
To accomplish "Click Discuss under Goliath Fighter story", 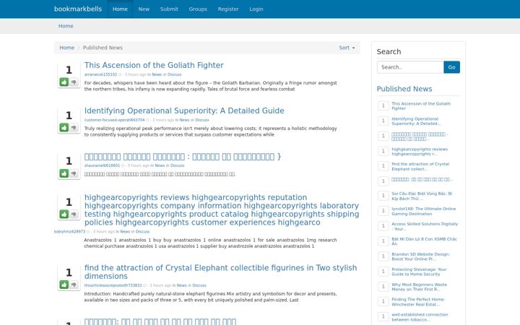I will (175, 74).
